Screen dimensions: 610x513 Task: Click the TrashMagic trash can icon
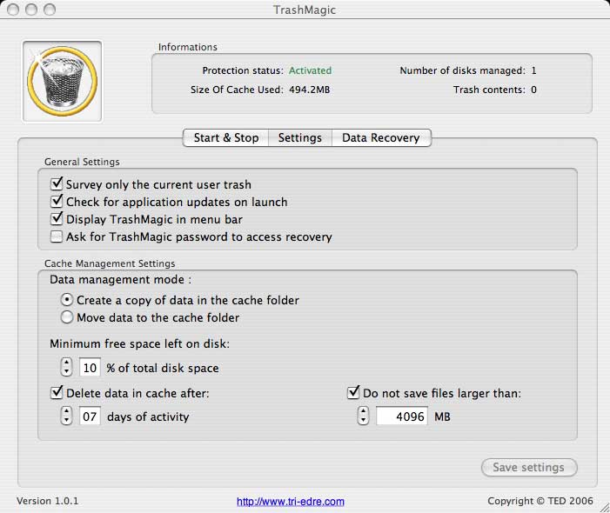click(63, 81)
